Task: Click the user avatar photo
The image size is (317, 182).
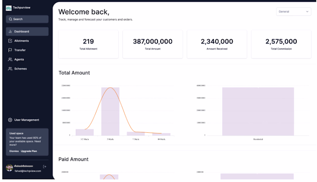Action: pos(9,168)
